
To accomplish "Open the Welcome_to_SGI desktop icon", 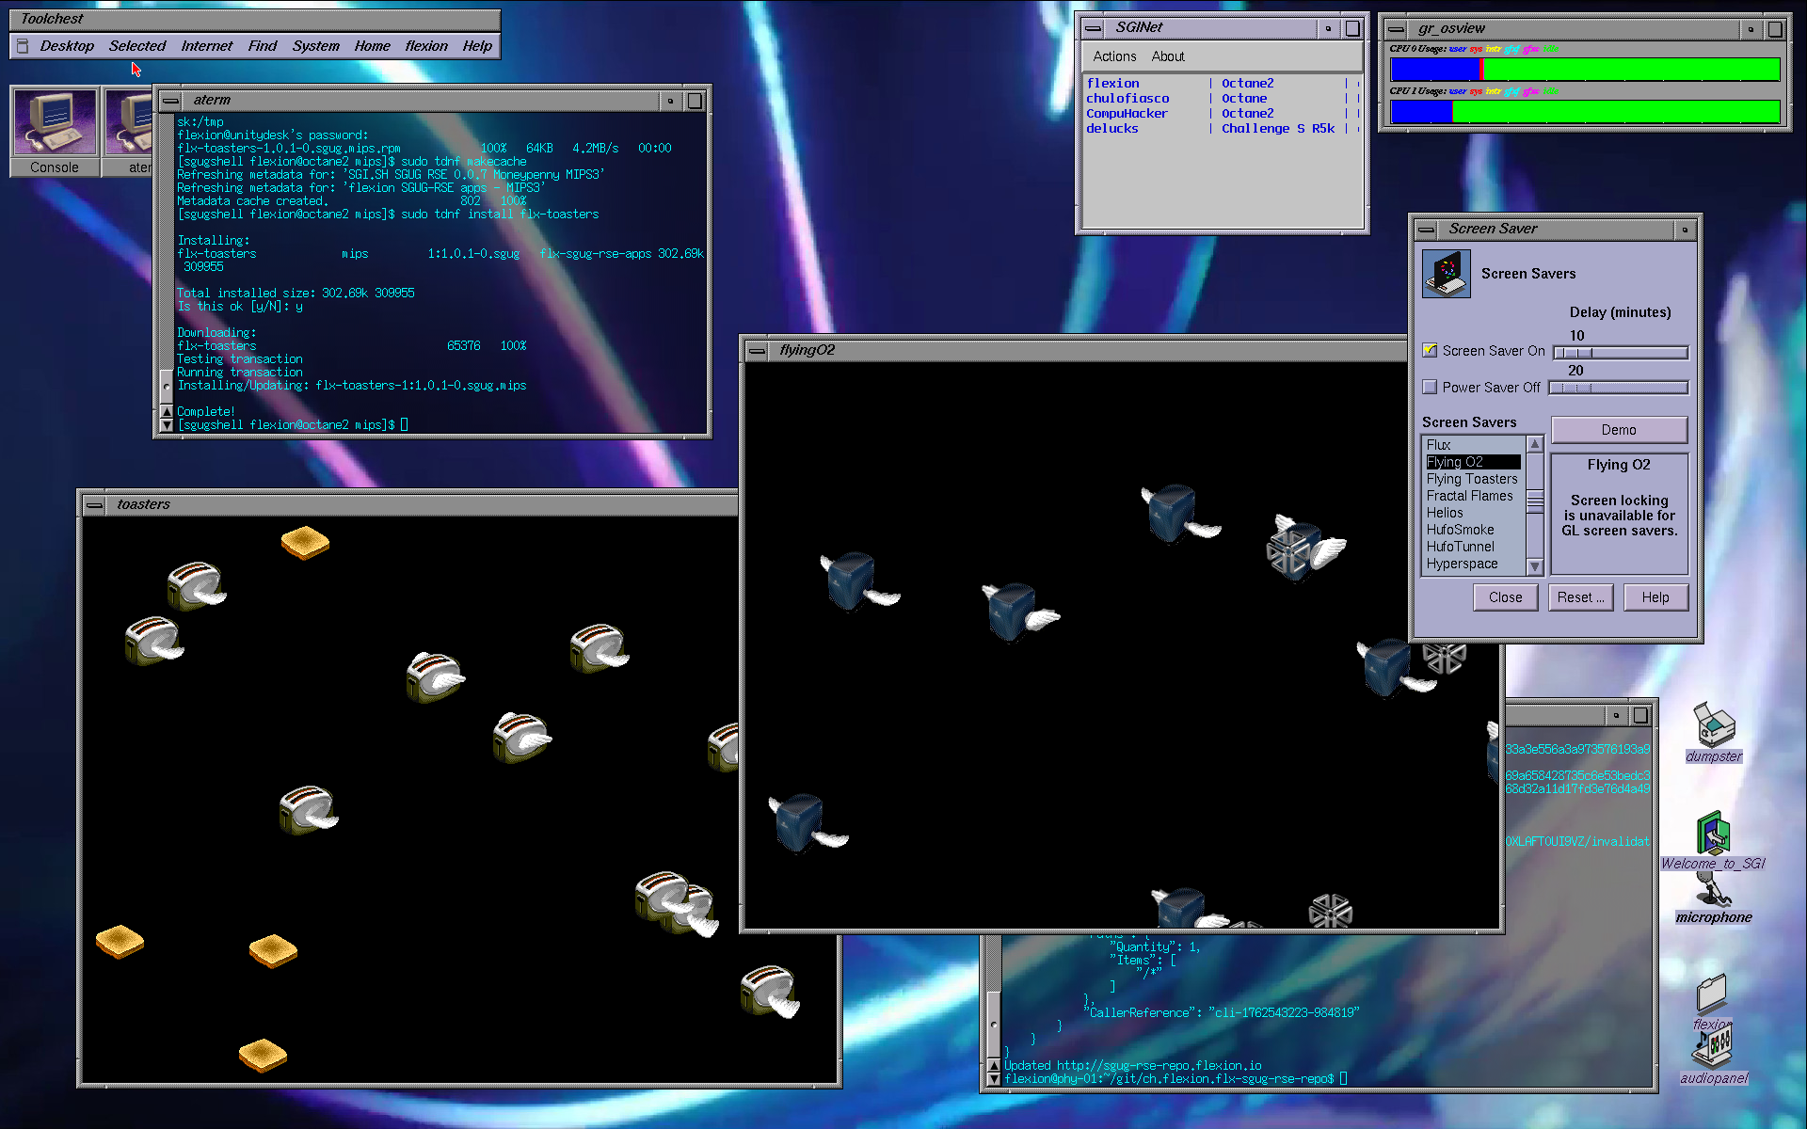I will pyautogui.click(x=1713, y=834).
